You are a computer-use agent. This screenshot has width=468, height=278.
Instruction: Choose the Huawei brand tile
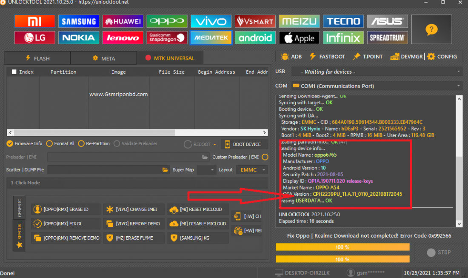[x=123, y=21]
